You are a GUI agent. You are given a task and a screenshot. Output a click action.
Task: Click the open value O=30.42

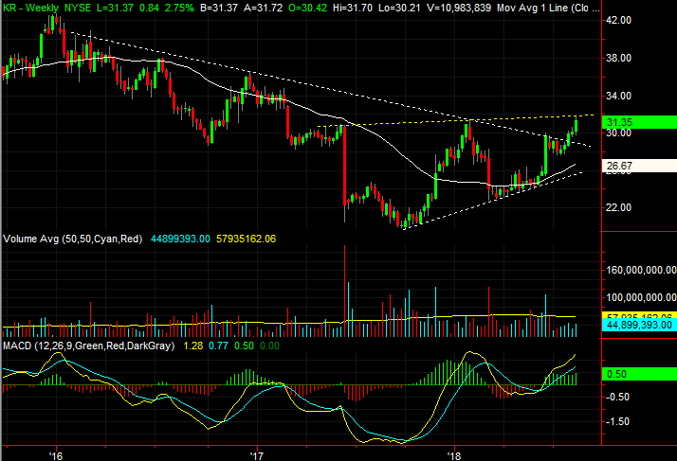pyautogui.click(x=307, y=8)
